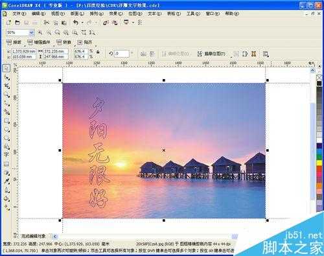324x256 pixels.
Task: Click the y position input field
Action: click(x=23, y=57)
